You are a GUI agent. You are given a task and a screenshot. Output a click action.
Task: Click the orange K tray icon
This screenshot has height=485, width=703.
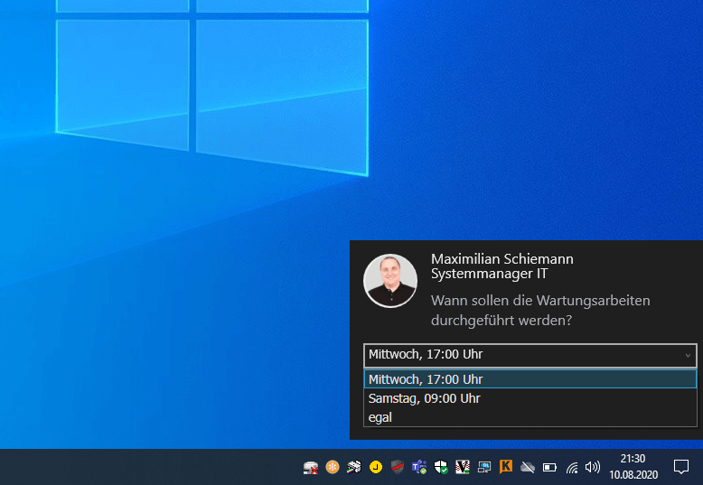point(506,467)
